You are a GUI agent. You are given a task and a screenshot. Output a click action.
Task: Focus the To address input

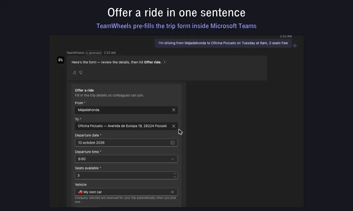pos(123,126)
